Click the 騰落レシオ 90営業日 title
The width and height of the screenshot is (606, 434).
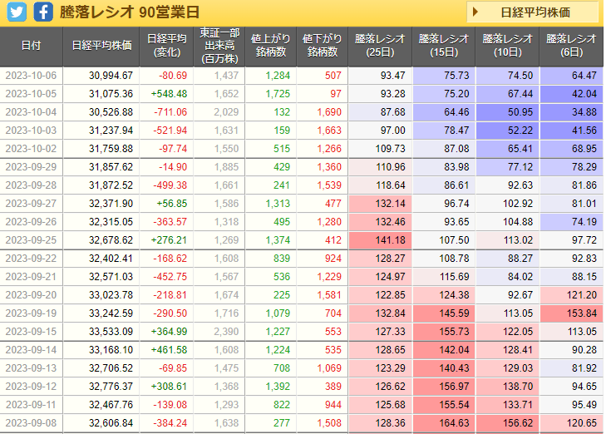130,12
